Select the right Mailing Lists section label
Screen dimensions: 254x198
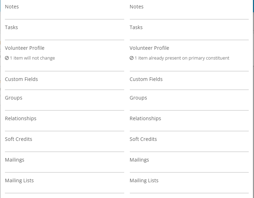(x=144, y=180)
